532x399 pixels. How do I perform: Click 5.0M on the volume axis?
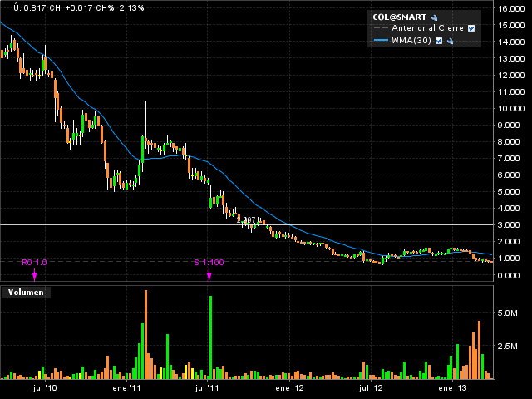point(508,313)
